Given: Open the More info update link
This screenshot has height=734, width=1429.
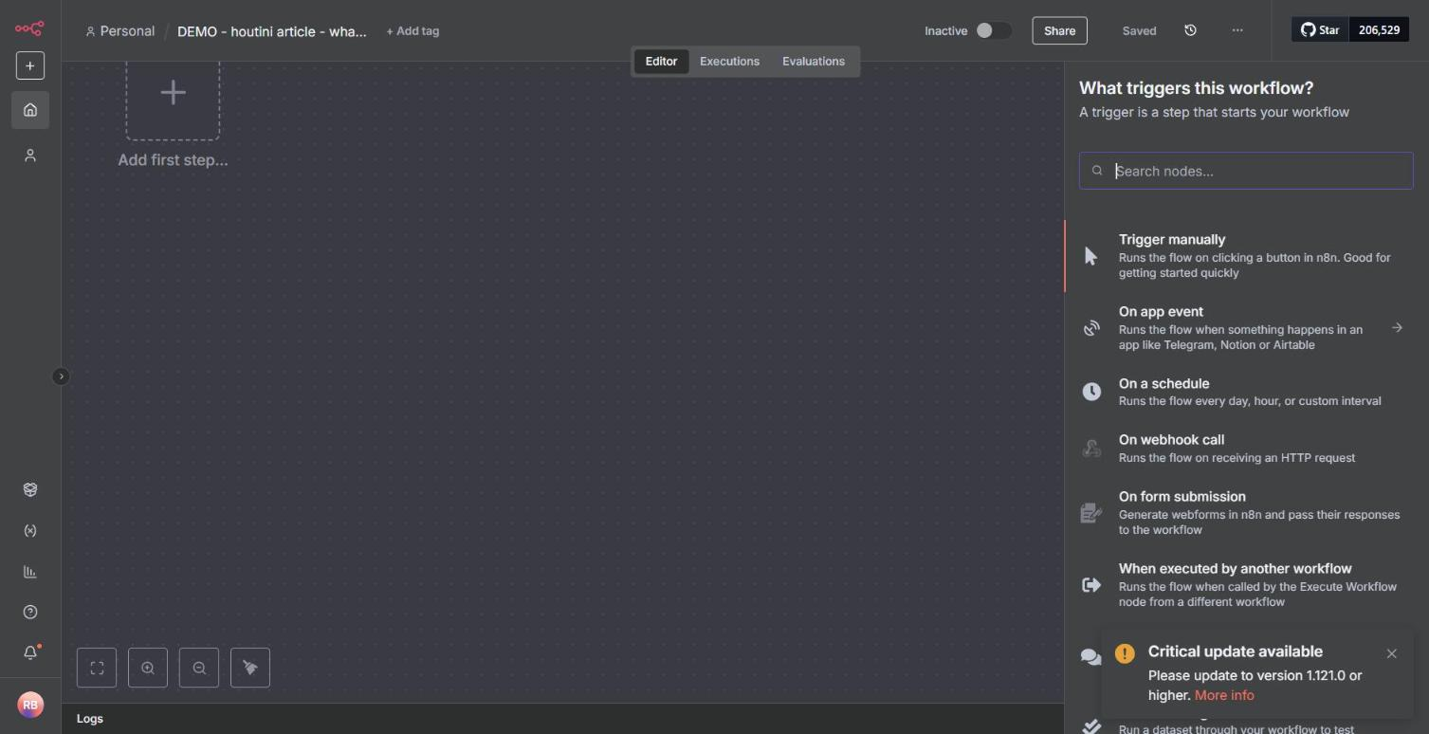Looking at the screenshot, I should coord(1224,695).
